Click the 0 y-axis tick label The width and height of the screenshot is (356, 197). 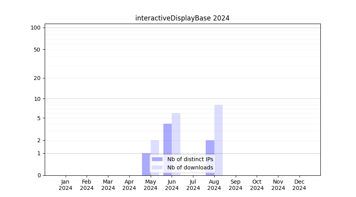(x=39, y=175)
